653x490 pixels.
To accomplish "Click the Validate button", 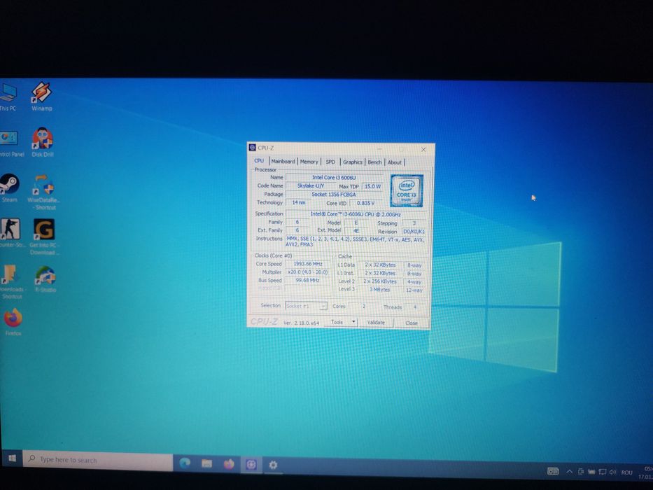I will pyautogui.click(x=376, y=323).
